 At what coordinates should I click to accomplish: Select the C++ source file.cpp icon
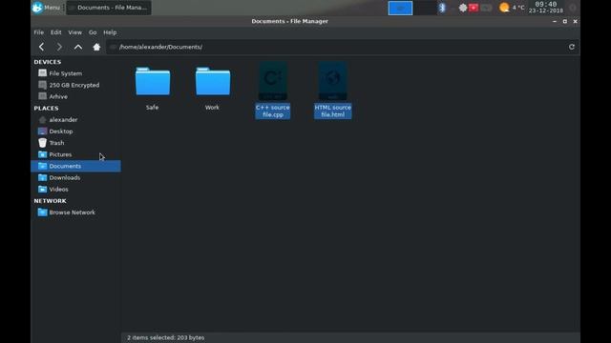(273, 80)
